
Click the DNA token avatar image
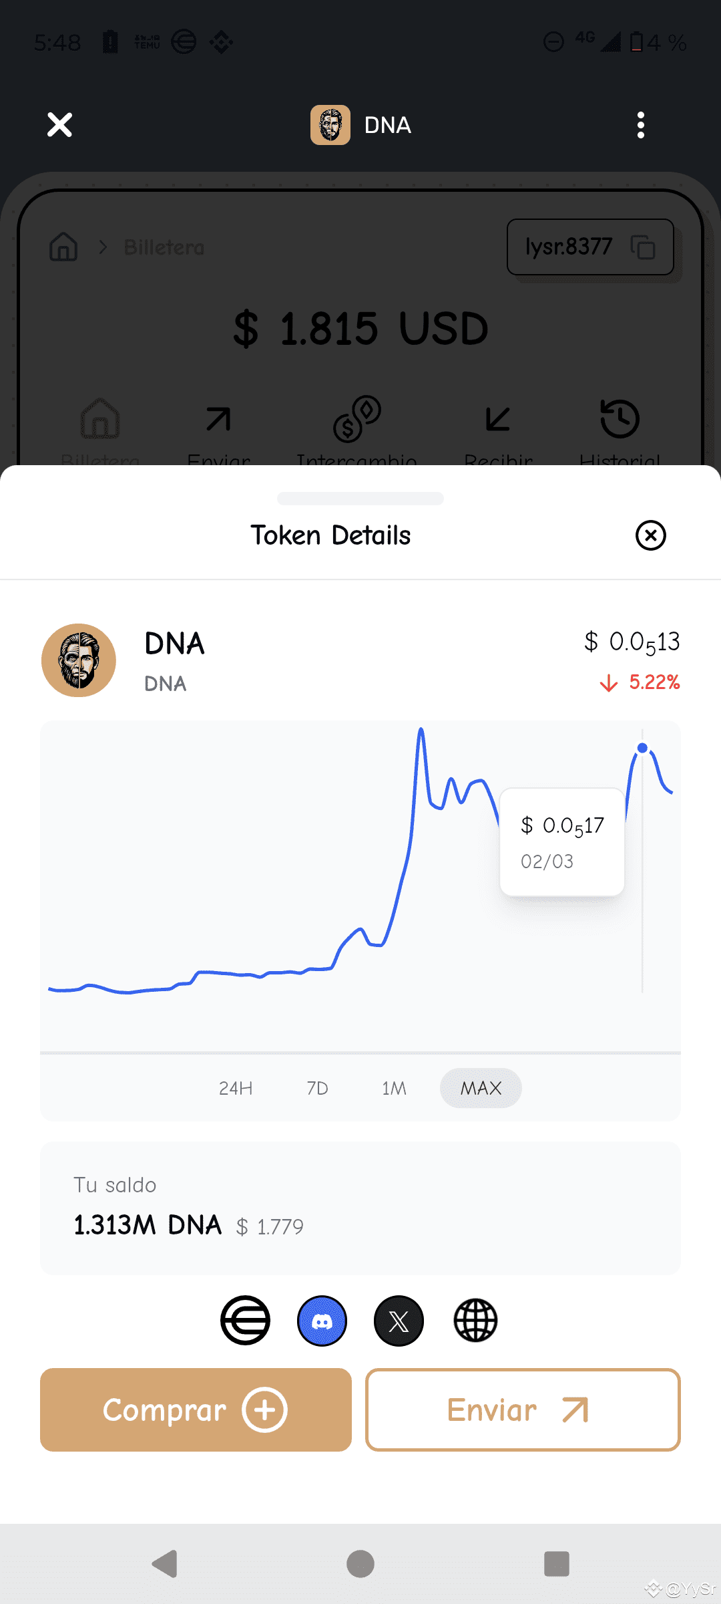tap(79, 660)
